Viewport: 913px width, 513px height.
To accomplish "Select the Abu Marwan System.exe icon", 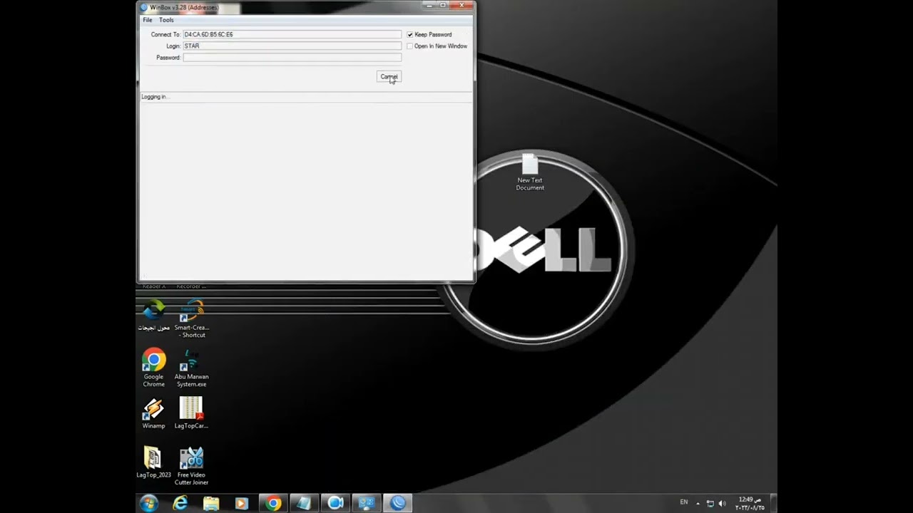I will coord(191,368).
